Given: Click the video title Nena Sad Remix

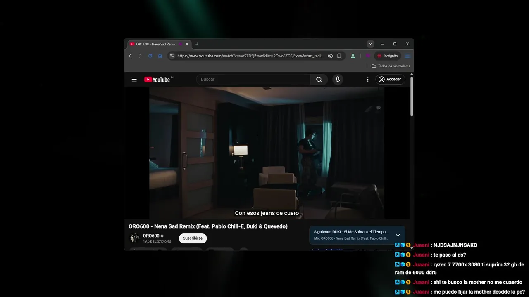Looking at the screenshot, I should click(x=208, y=226).
